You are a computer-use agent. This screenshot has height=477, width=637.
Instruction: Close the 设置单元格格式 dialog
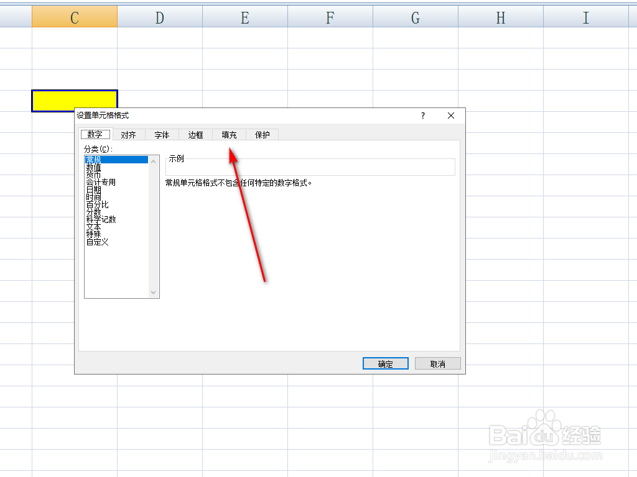(x=451, y=116)
